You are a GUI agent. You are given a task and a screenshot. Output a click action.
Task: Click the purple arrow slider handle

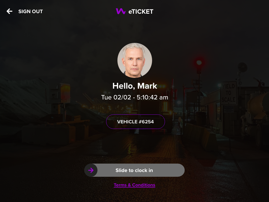(x=91, y=170)
